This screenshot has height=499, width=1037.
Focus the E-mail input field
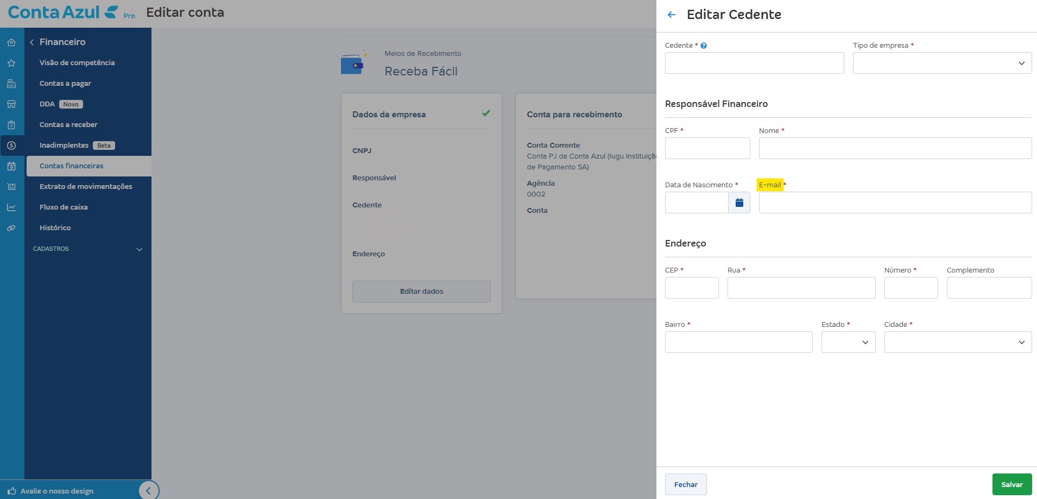coord(895,203)
